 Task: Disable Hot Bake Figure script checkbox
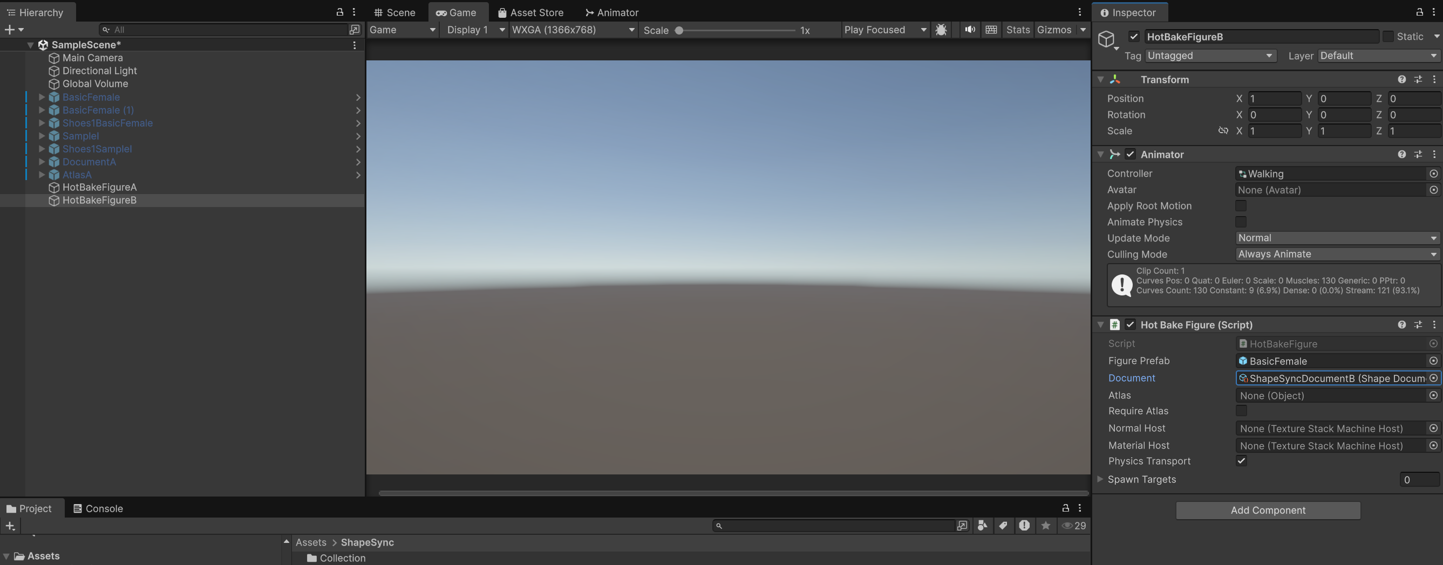[1131, 325]
